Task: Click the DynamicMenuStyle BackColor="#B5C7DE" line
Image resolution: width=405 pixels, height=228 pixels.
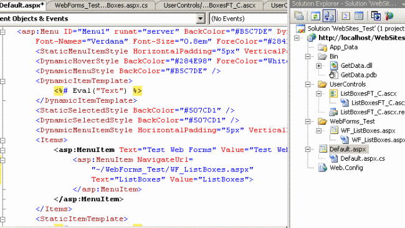Action: pyautogui.click(x=128, y=71)
